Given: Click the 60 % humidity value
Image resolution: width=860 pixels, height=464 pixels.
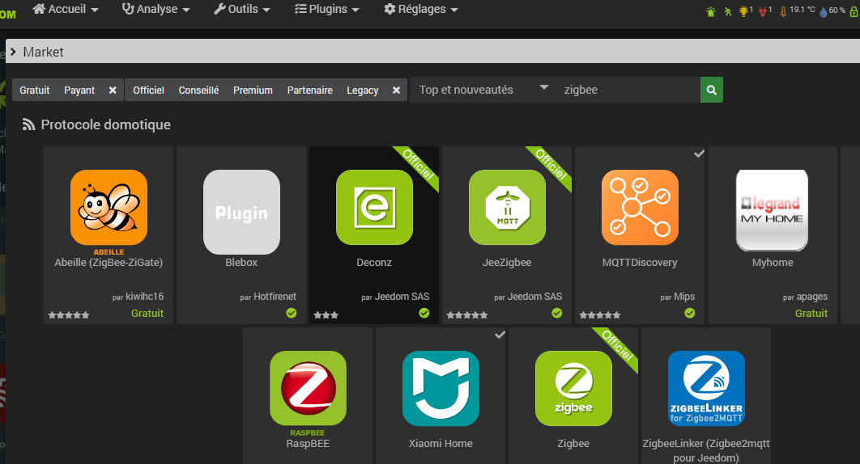Looking at the screenshot, I should 837,10.
